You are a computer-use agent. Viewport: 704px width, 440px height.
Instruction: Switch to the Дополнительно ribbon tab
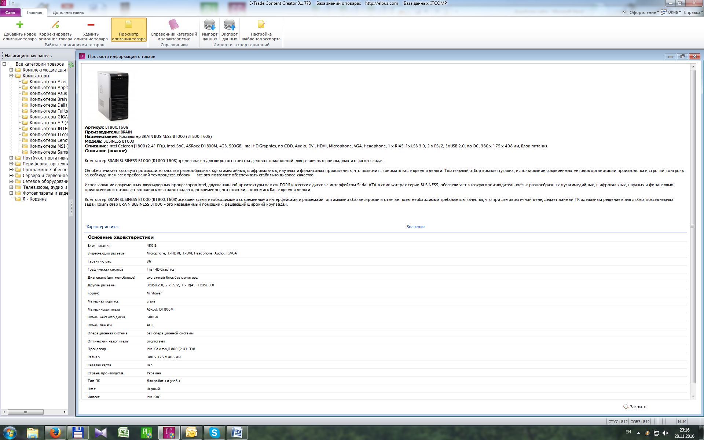[x=68, y=12]
